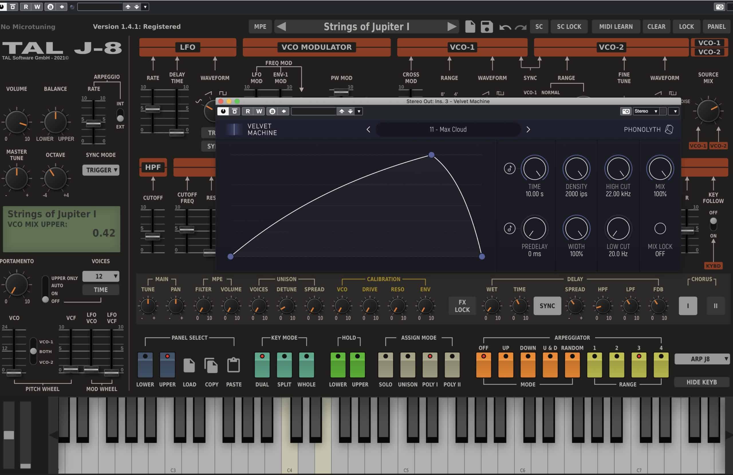Toggle the portamento mode switch
Screen dimensions: 733x475
click(x=45, y=289)
